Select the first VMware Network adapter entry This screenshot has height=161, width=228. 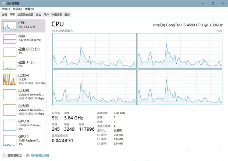[x=23, y=95]
